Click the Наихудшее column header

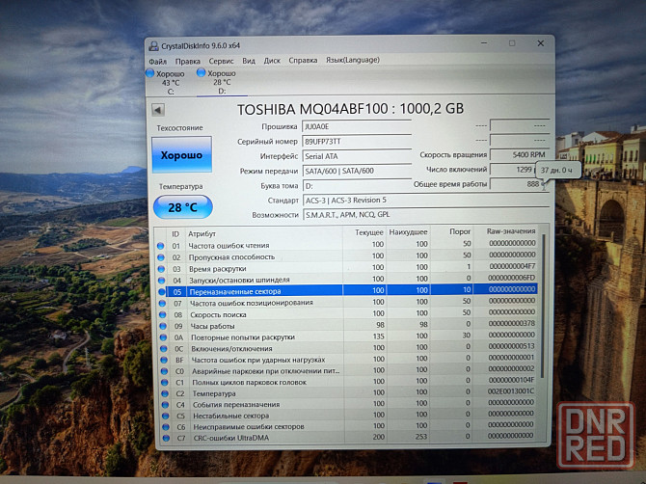(408, 232)
